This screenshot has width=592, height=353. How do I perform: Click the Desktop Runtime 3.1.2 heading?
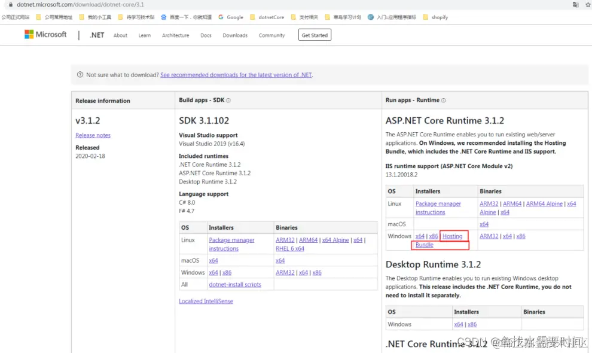tap(433, 264)
